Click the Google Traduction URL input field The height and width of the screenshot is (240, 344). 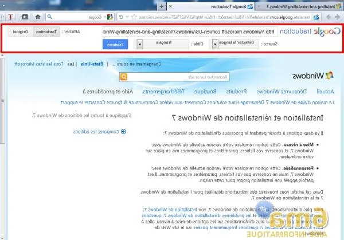[x=190, y=32]
